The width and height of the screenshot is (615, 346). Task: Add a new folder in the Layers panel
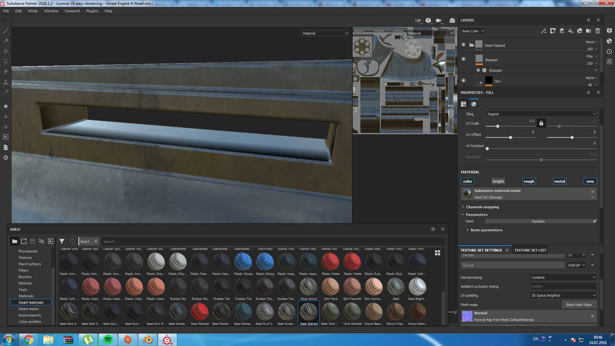[x=589, y=31]
